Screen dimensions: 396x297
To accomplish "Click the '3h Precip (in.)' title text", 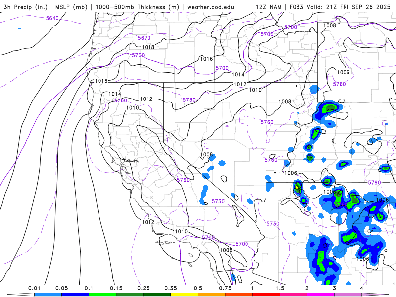I will tap(26, 7).
